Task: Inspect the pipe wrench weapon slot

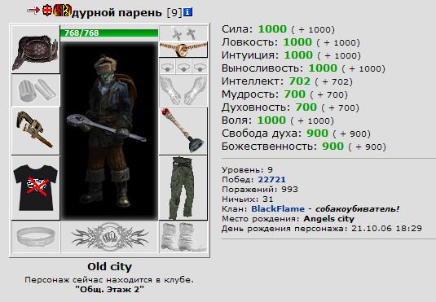Action: (36, 130)
